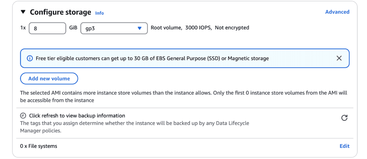Click the '0 x File systems' label

(x=39, y=146)
